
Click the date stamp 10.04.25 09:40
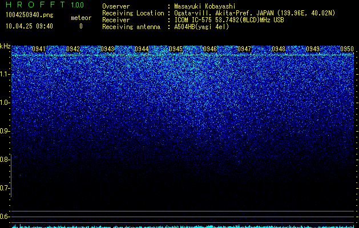29,26
